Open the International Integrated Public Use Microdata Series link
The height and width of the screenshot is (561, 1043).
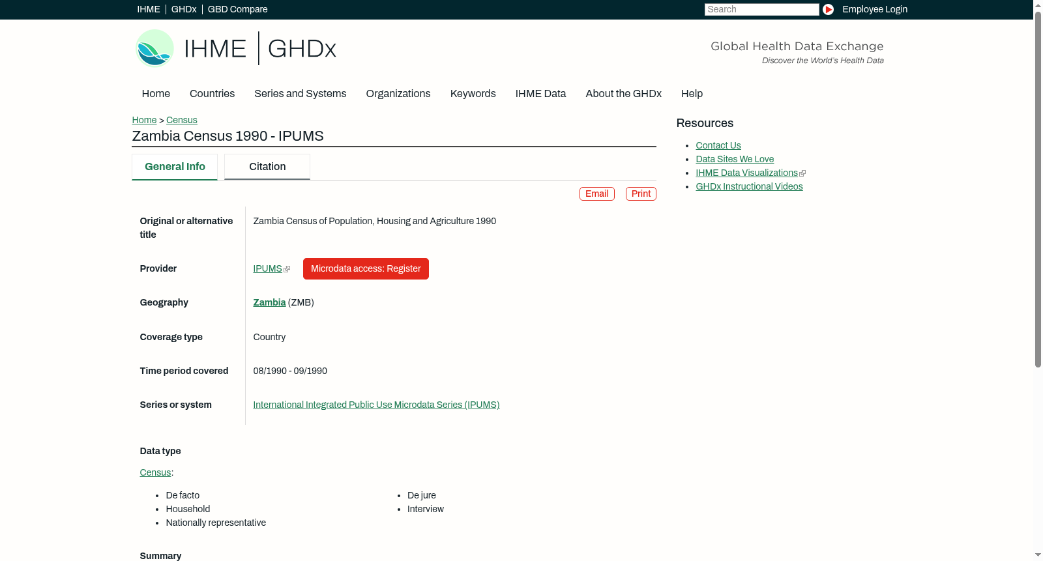[x=376, y=405]
